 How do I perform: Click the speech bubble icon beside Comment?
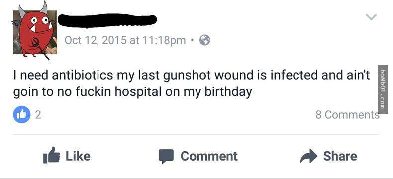pos(166,156)
